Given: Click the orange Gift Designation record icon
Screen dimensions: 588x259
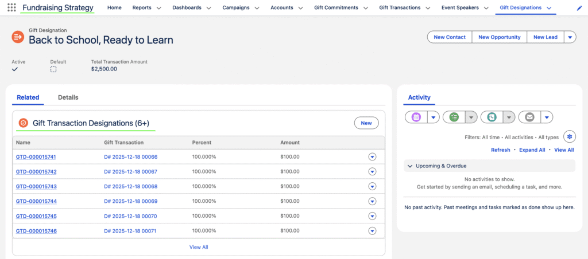Looking at the screenshot, I should 18,37.
